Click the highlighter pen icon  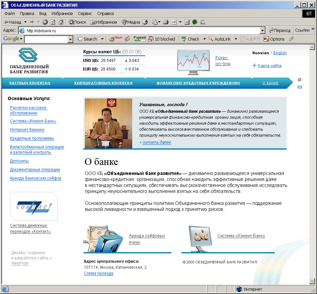(291, 39)
